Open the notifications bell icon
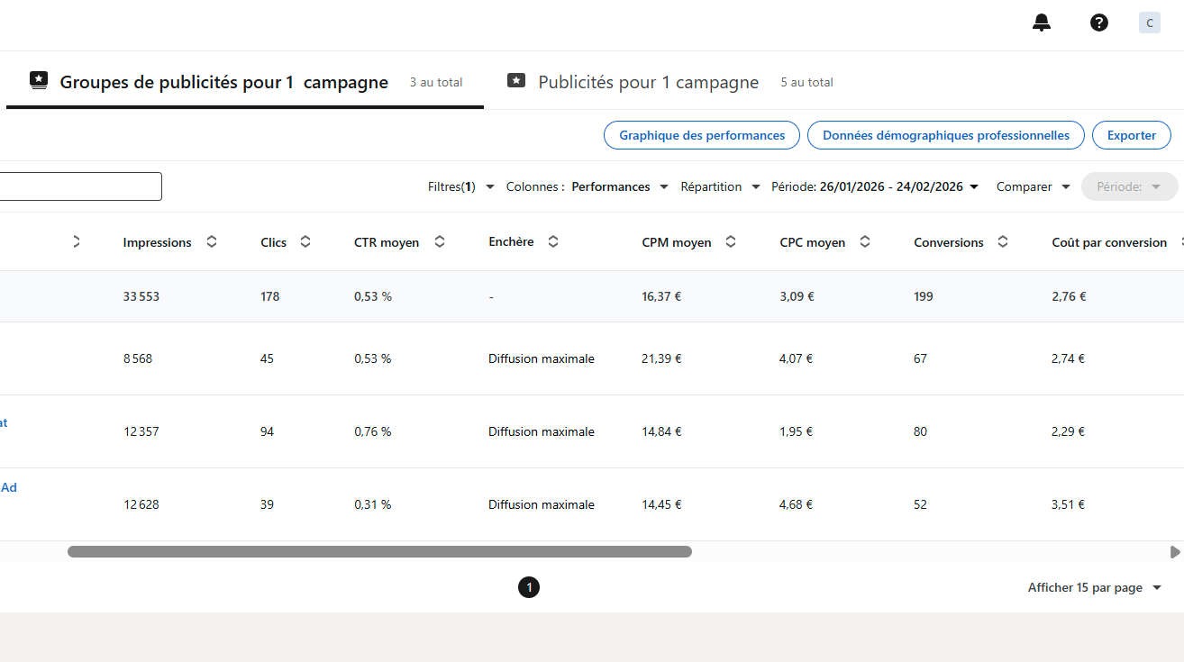Screen dimensions: 1184x662 click(x=1042, y=23)
